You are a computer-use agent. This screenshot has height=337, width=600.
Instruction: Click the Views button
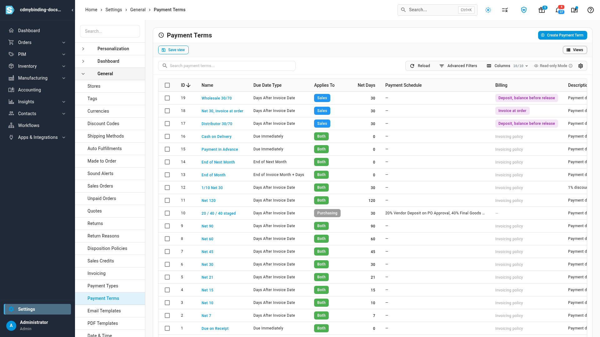[x=575, y=50]
